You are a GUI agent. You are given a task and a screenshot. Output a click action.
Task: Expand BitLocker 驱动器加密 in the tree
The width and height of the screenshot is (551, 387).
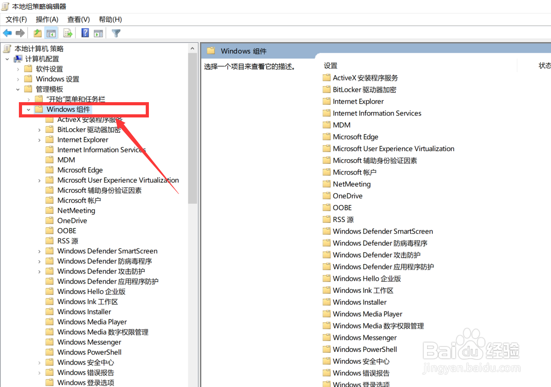coord(40,130)
